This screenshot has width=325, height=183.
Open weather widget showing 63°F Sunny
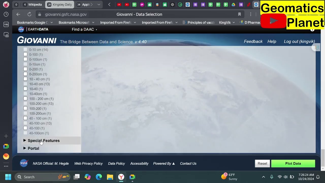pyautogui.click(x=230, y=177)
